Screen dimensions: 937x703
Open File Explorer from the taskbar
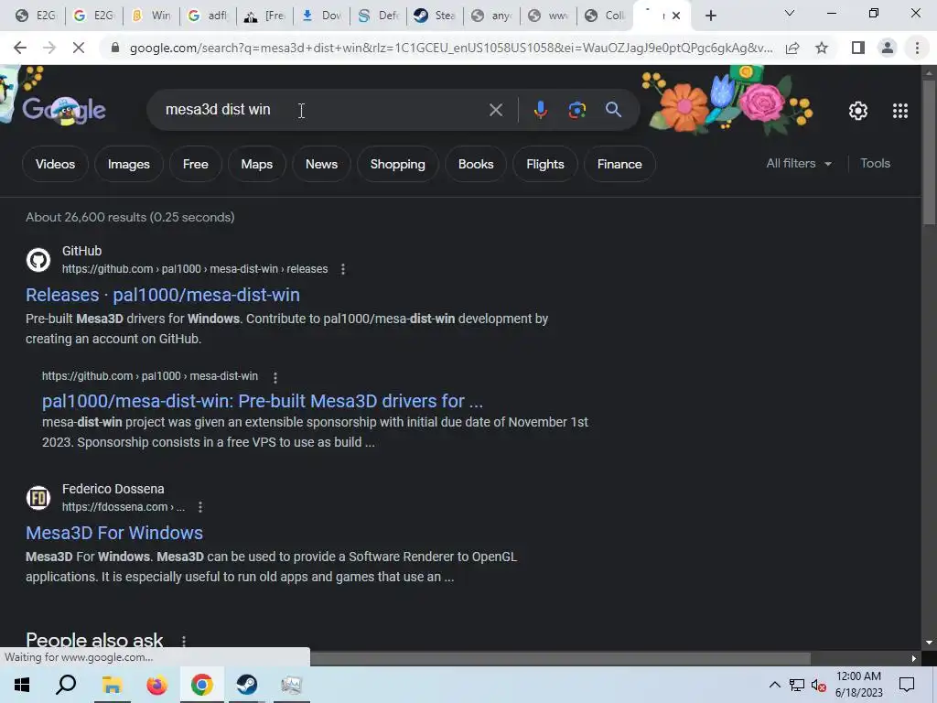coord(112,685)
